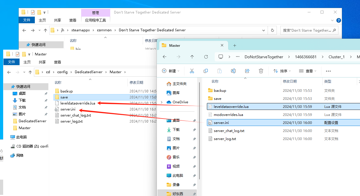Go back in the right Master window
360x196 pixels.
click(x=165, y=57)
